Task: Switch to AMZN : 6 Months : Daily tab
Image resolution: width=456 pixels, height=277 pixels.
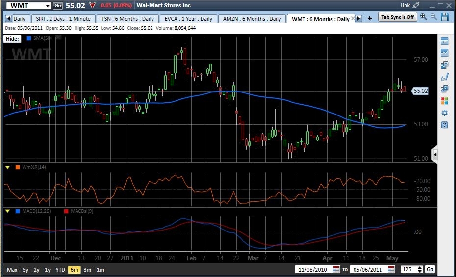Action: pyautogui.click(x=252, y=19)
